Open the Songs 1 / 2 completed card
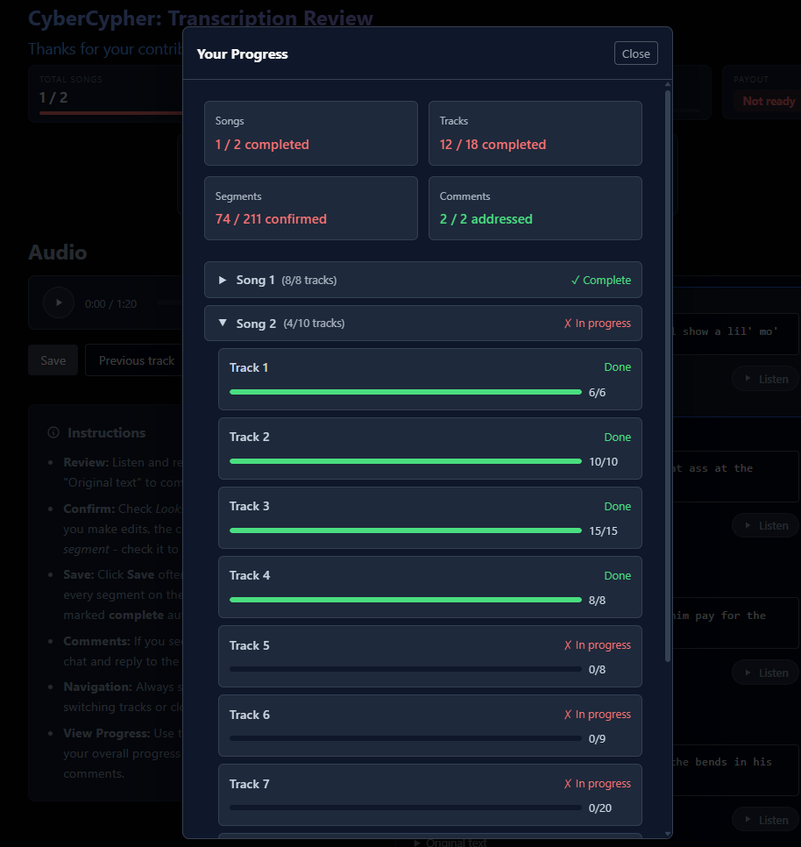801x847 pixels. pos(311,133)
